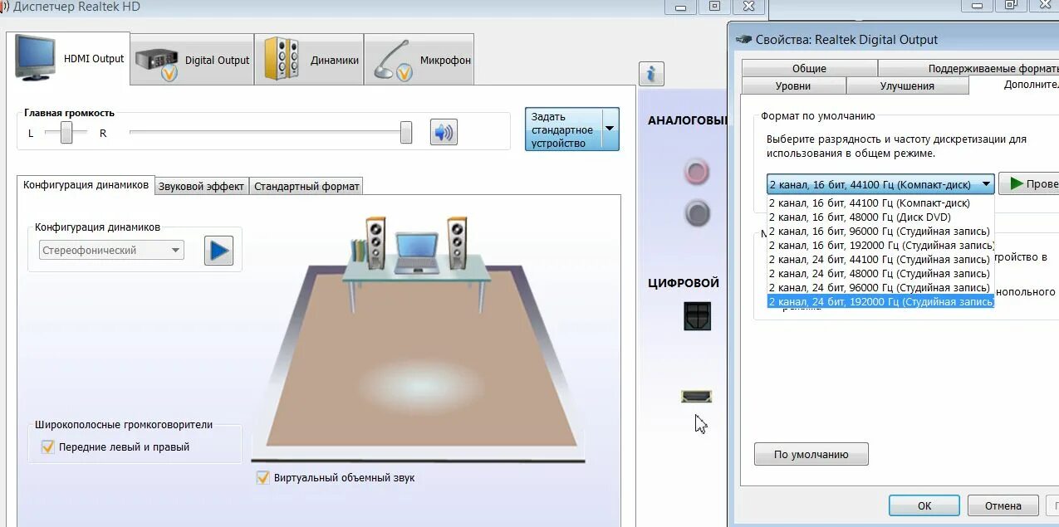Click the information icon button
Image resolution: width=1059 pixels, height=527 pixels.
click(x=651, y=73)
